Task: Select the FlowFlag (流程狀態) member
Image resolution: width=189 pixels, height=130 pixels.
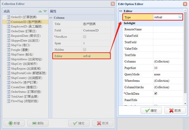Action: coord(25,101)
